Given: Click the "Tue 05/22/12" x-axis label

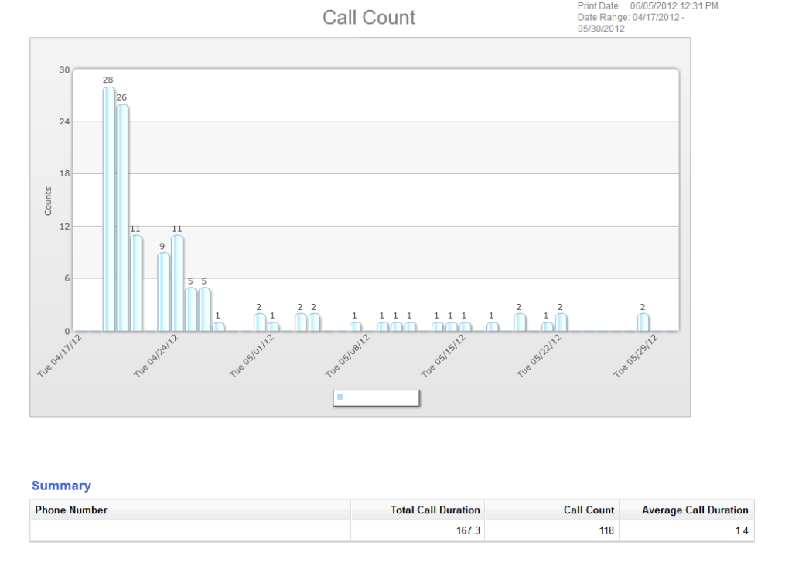Looking at the screenshot, I should [x=539, y=356].
